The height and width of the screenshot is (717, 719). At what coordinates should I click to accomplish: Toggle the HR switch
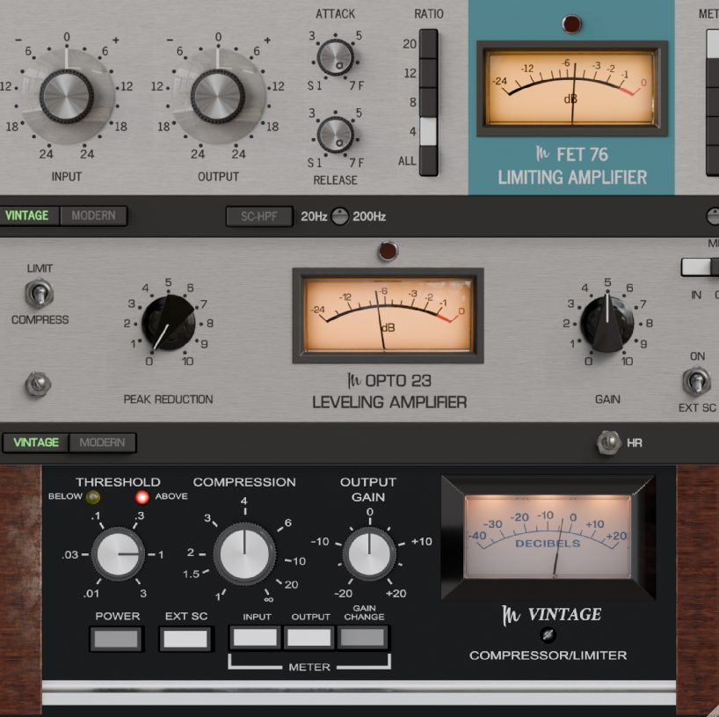[608, 443]
